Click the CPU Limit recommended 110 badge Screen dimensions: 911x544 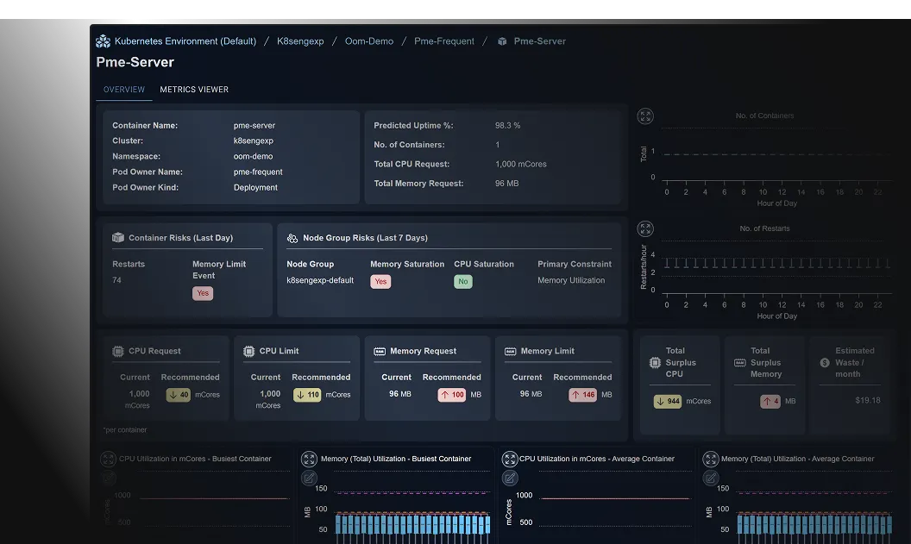pyautogui.click(x=307, y=395)
